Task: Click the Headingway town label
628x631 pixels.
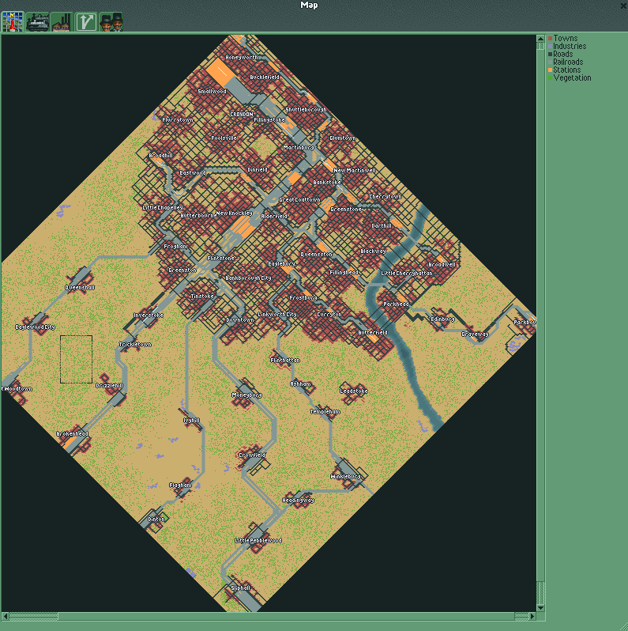Action: (298, 501)
